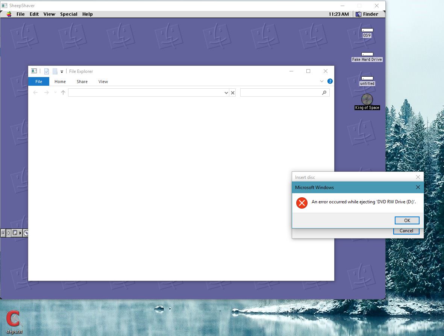The width and height of the screenshot is (444, 336).
Task: Click the Control Strip close box
Action: pyautogui.click(x=3, y=233)
